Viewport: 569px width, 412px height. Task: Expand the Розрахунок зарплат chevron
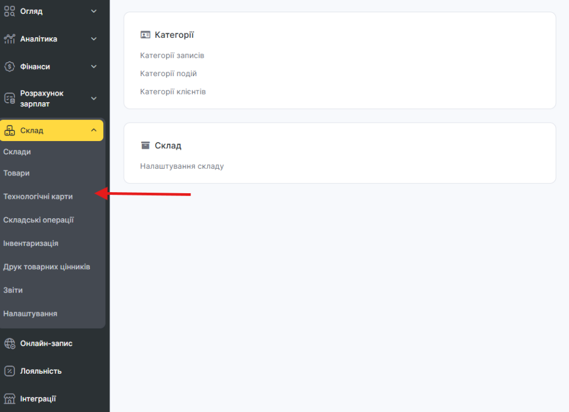coord(93,99)
